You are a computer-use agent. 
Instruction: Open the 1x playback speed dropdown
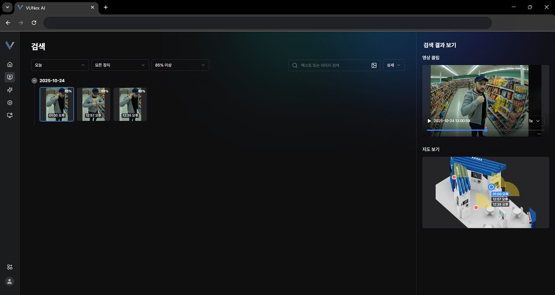pos(535,121)
